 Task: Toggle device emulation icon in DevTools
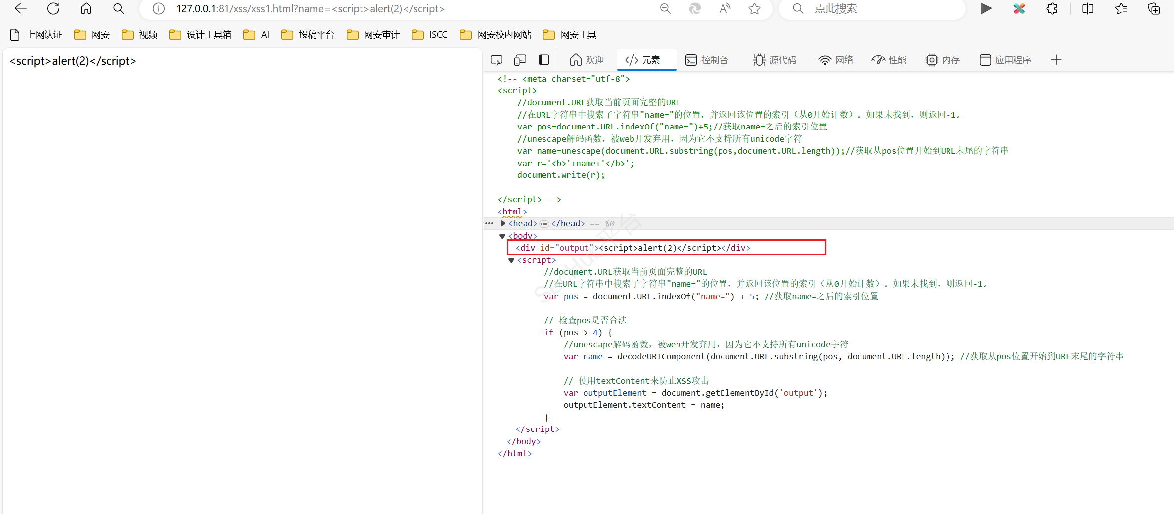[x=520, y=60]
